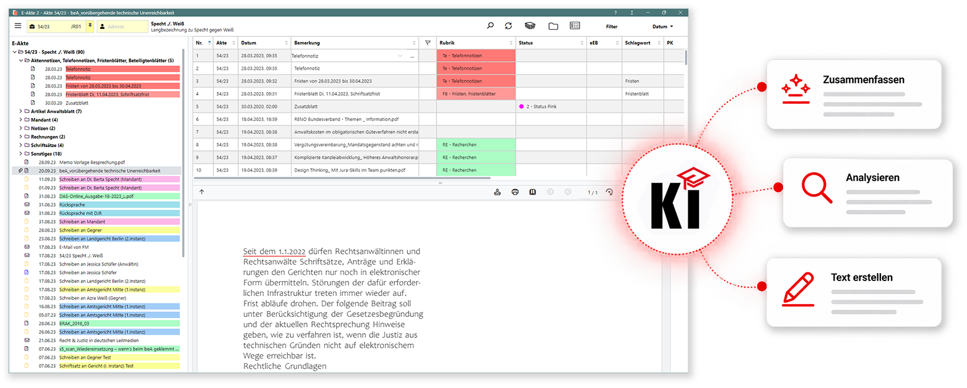Open the search magnifier in toolbar

pyautogui.click(x=490, y=26)
